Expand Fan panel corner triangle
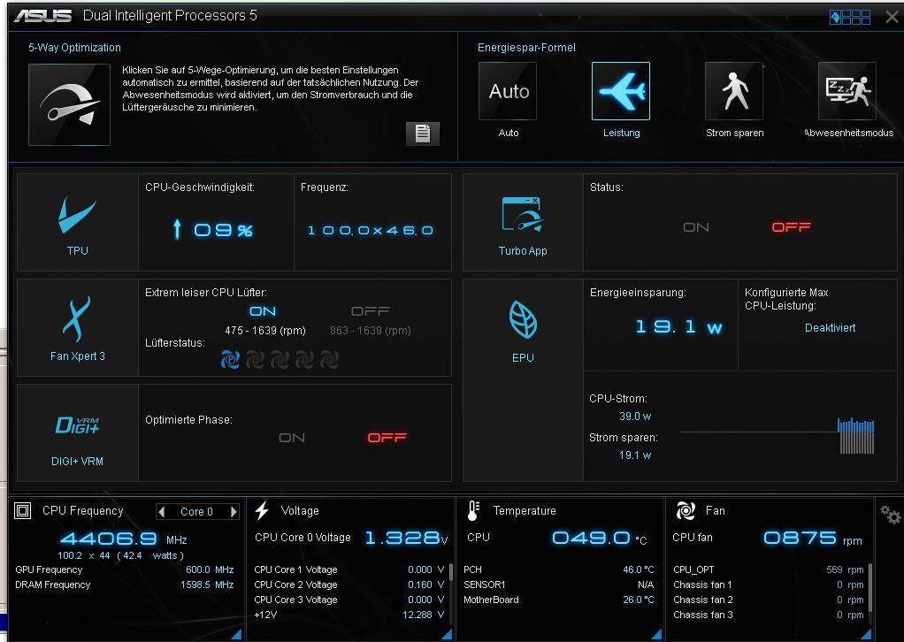Viewport: 904px width, 642px height. point(866,634)
